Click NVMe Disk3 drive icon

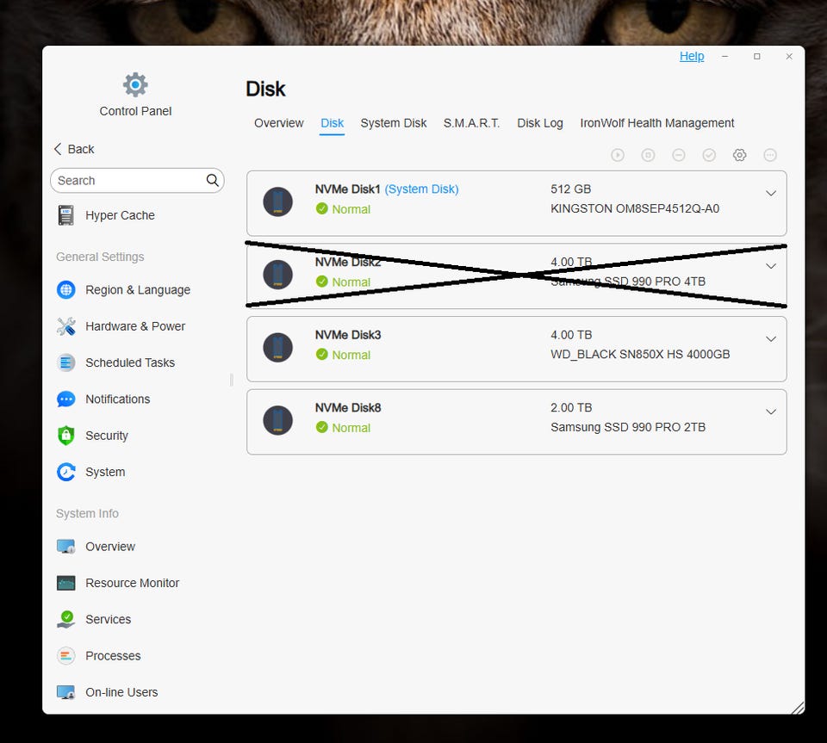click(278, 347)
